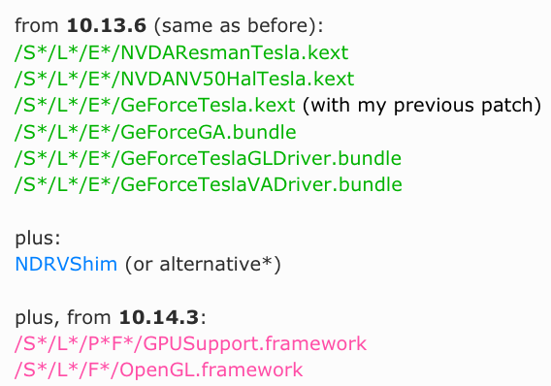Click the GeForceGA.bundle path
Screen dimensions: 551x386
pyautogui.click(x=155, y=133)
